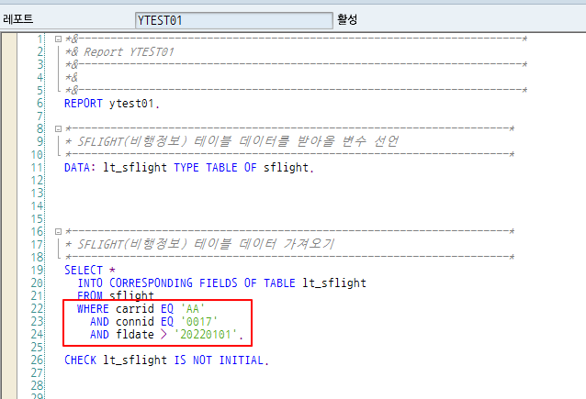Screen dimensions: 586x399
Task: Click the DATA: lt_sflight declaration line
Action: [x=188, y=168]
